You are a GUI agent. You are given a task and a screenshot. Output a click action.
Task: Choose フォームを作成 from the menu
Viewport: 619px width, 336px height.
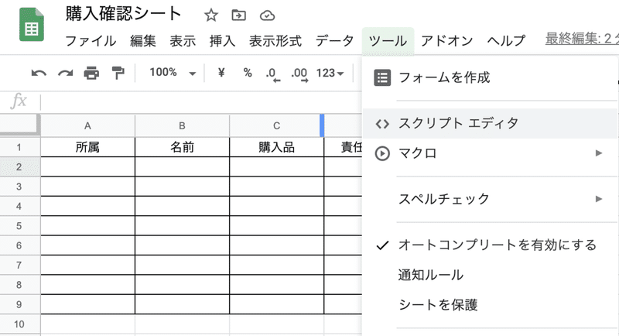click(490, 77)
